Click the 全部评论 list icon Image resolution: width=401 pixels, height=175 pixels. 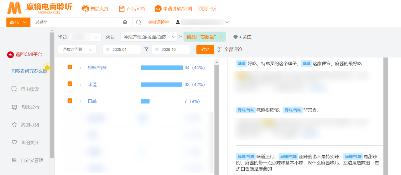220,49
